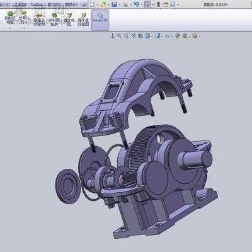The width and height of the screenshot is (252, 252).
Task: Toggle the Instant3D button
Action: [100, 20]
